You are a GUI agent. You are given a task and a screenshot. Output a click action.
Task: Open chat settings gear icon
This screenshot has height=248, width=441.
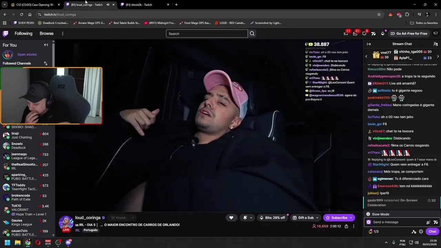pos(421,231)
